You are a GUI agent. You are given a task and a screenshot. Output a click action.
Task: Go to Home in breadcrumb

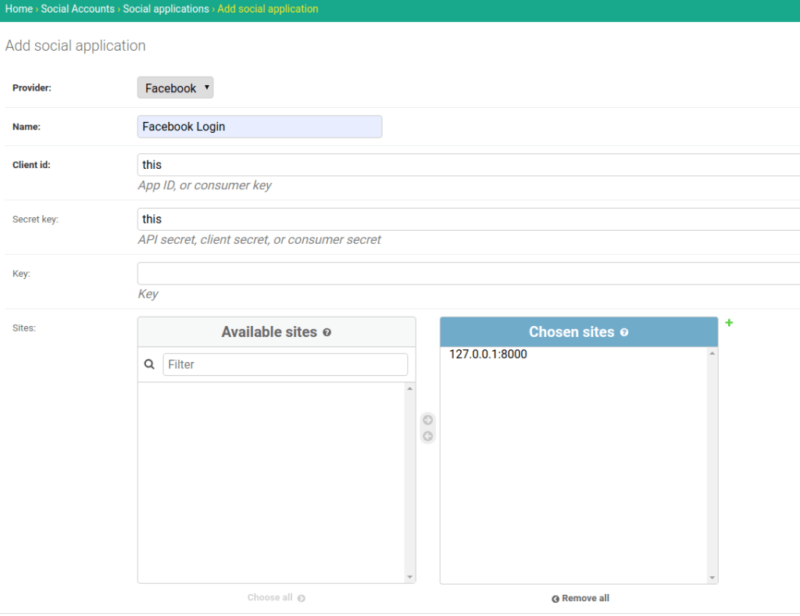tap(19, 9)
